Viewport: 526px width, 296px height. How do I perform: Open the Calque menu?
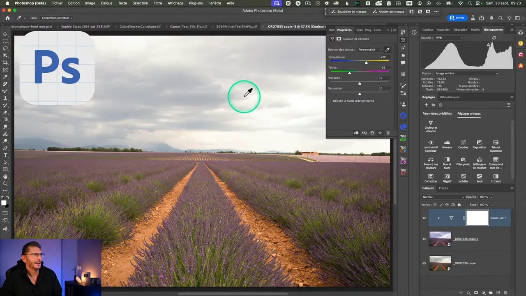106,3
